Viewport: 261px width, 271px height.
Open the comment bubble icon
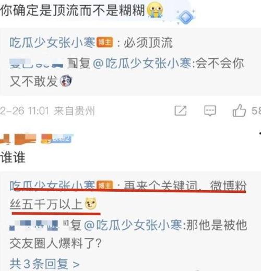pos(210,110)
